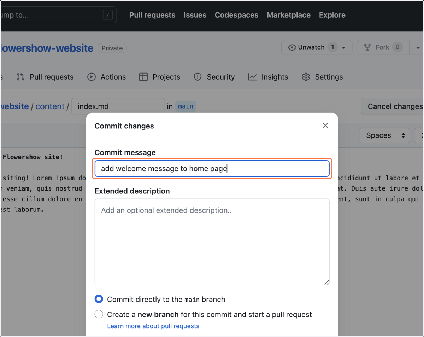Viewport: 424px width, 337px height.
Task: Click the Unwatch button
Action: click(317, 47)
